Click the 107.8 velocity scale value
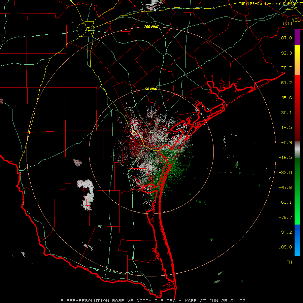Image resolution: width=303 pixels, height=303 pixels. (x=285, y=38)
